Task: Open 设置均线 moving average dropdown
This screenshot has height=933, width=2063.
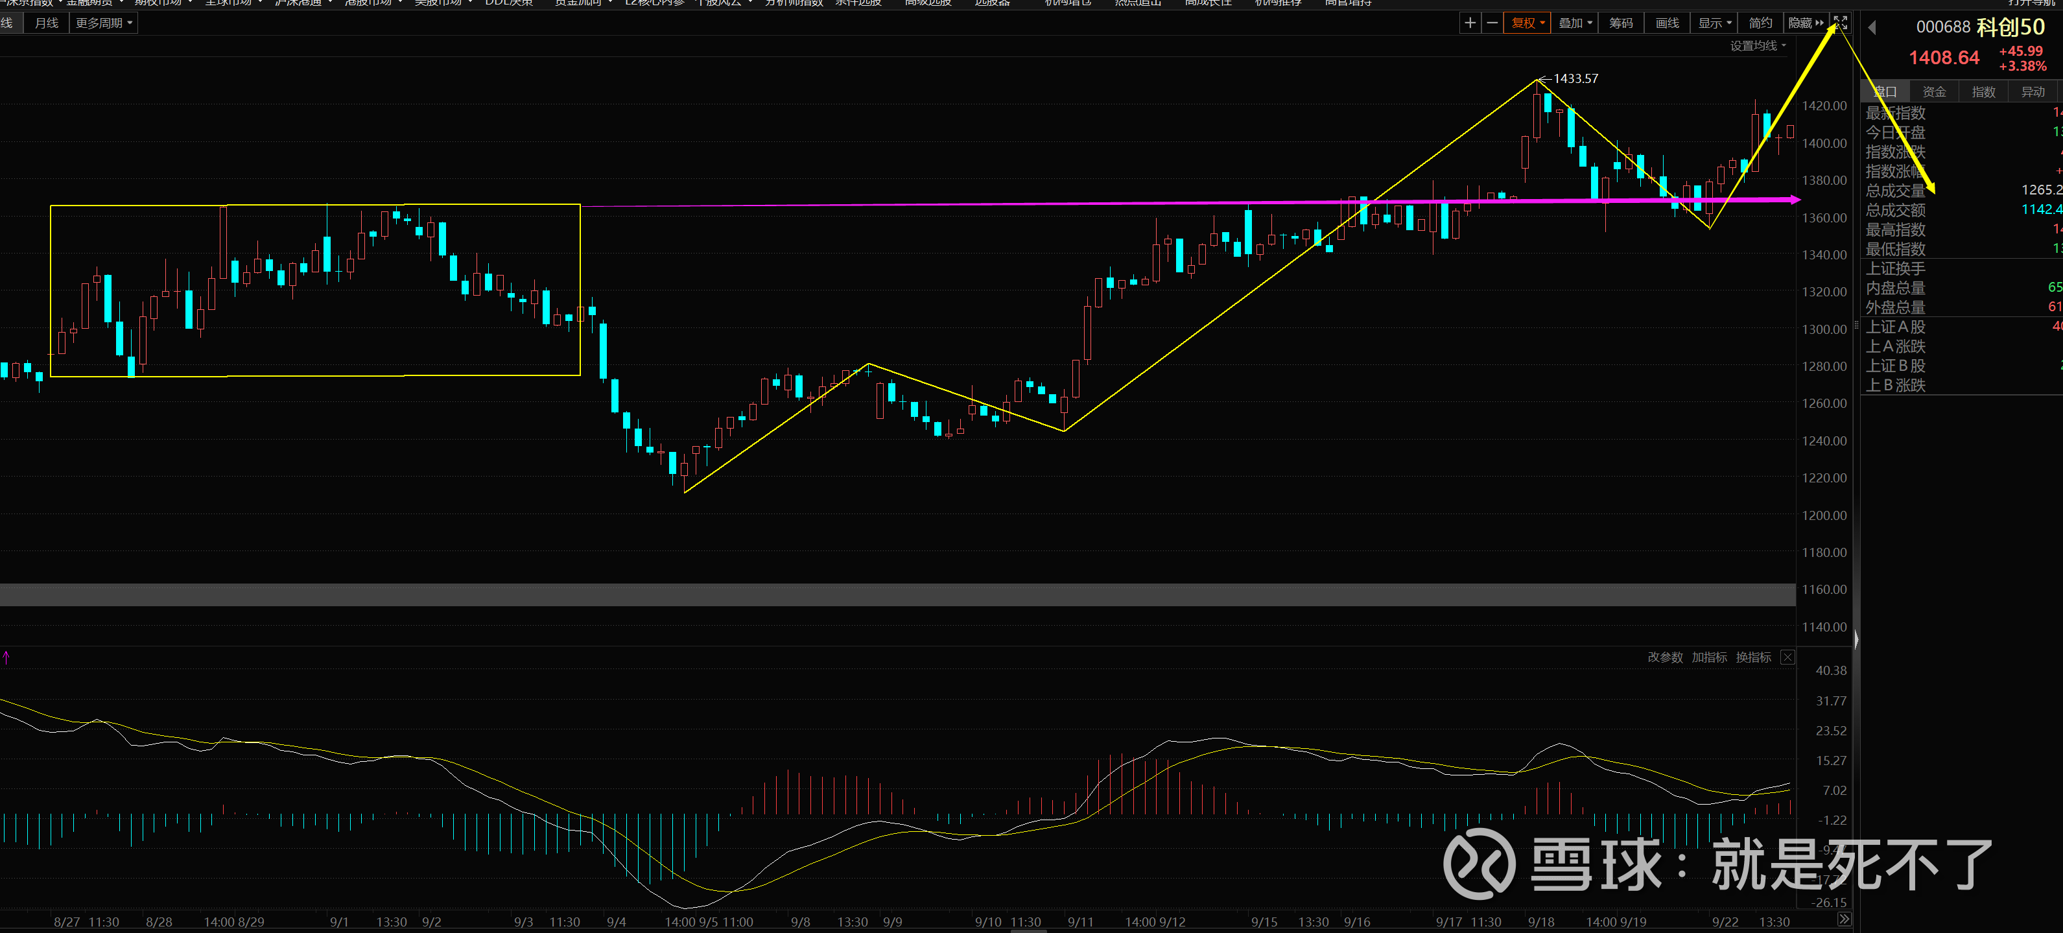Action: (x=1757, y=45)
